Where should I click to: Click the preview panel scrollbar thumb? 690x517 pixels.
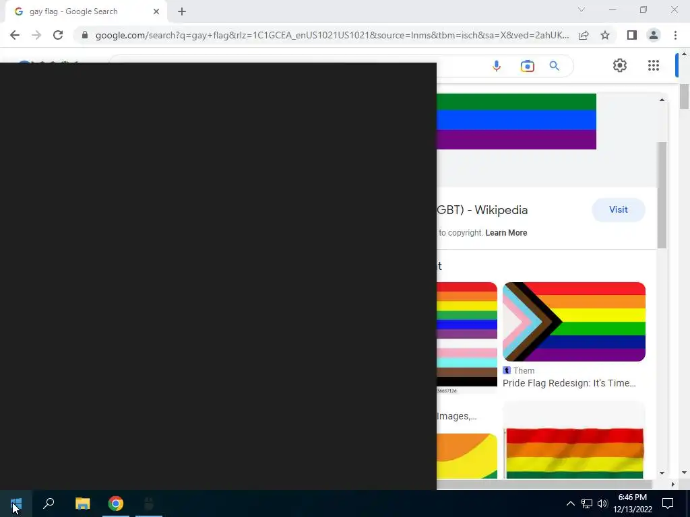click(x=662, y=195)
